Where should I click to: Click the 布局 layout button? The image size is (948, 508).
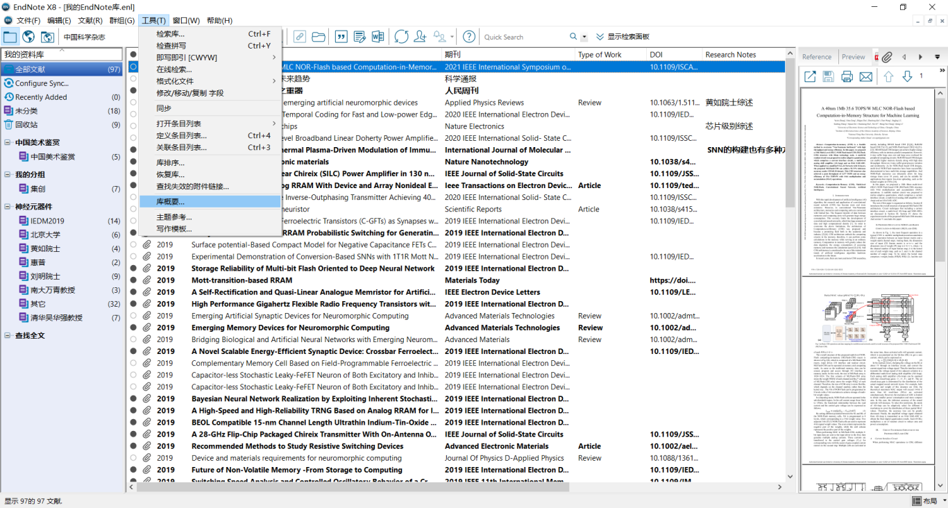click(x=925, y=500)
